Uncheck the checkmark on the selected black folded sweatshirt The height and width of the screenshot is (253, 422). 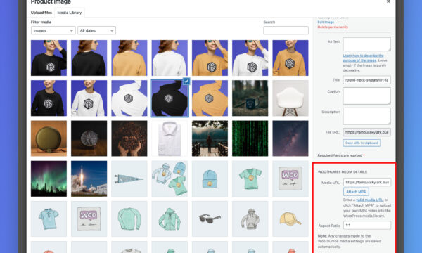point(186,81)
